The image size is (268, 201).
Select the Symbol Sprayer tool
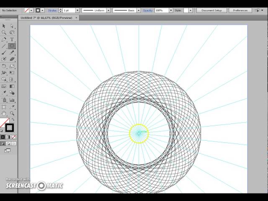pos(4,100)
